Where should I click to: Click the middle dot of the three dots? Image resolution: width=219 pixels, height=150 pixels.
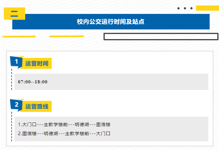(x=185, y=8)
